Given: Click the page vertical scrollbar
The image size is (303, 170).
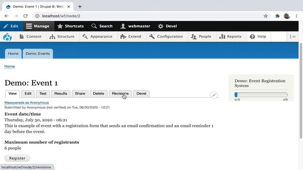Looking at the screenshot, I should tap(301, 91).
